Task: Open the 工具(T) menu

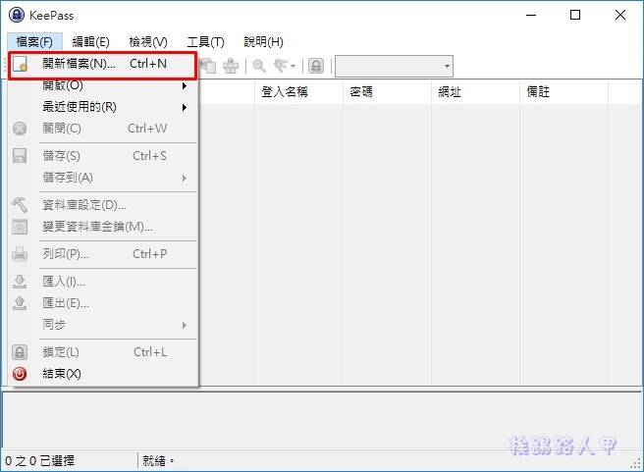Action: click(205, 42)
